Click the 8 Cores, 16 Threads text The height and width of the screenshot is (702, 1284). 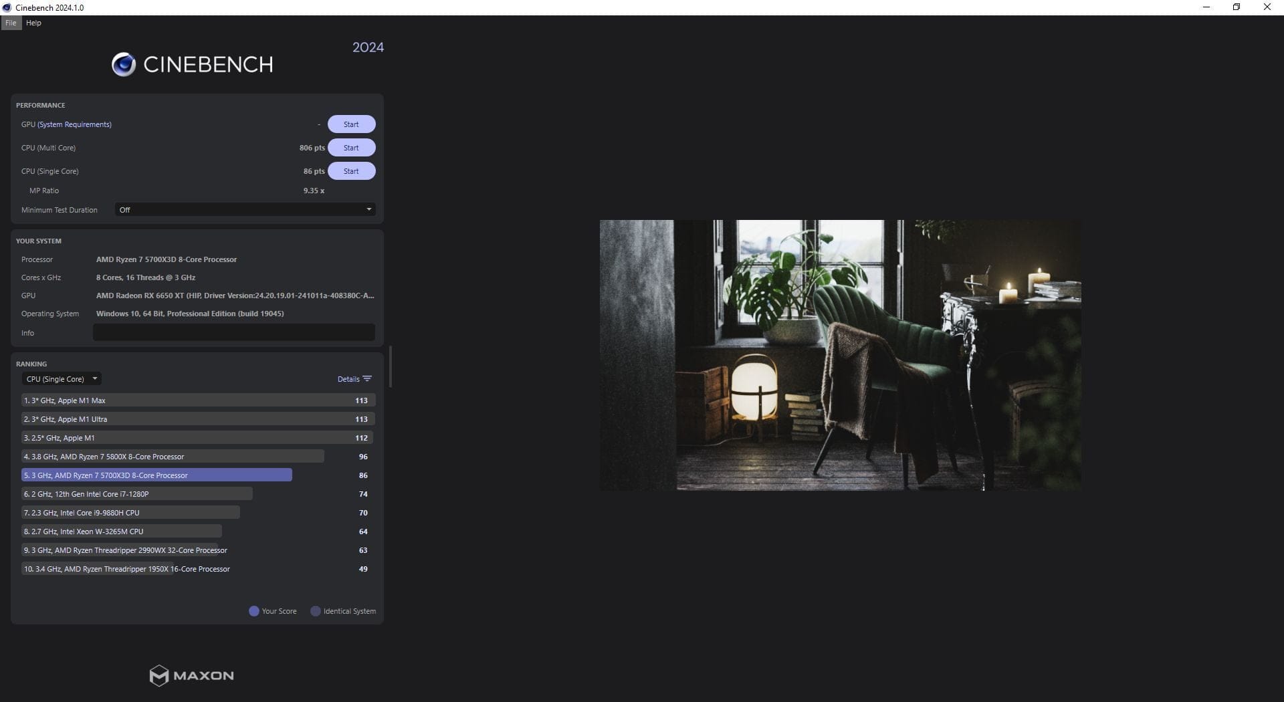(146, 277)
